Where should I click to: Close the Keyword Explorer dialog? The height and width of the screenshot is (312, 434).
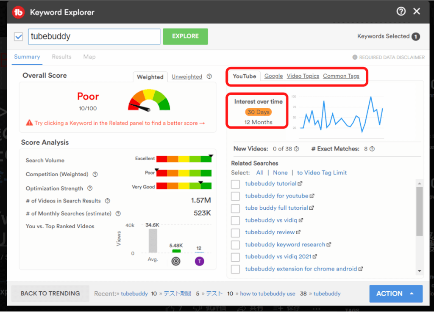tap(417, 11)
